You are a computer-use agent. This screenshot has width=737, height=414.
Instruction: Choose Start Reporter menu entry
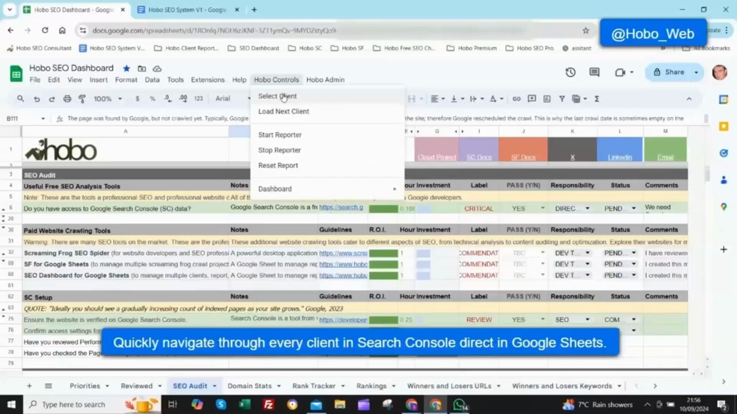pos(327,135)
